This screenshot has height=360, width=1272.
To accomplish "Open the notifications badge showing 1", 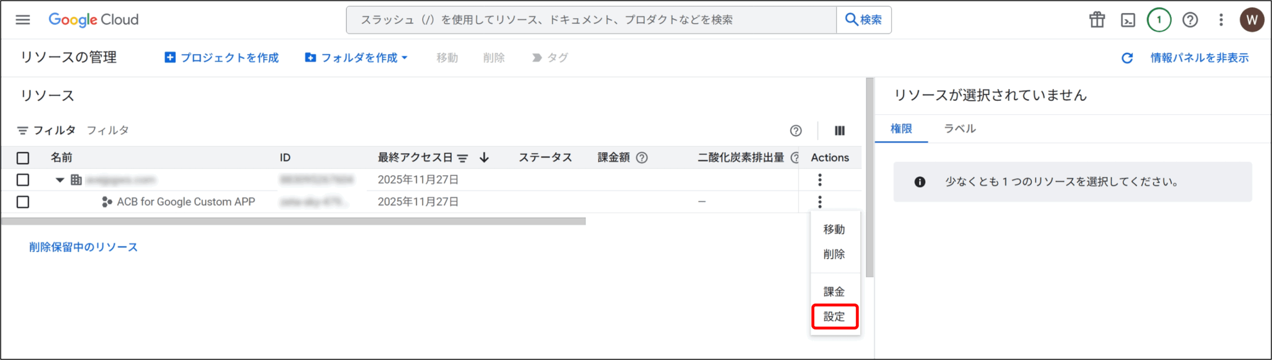I will pos(1159,20).
